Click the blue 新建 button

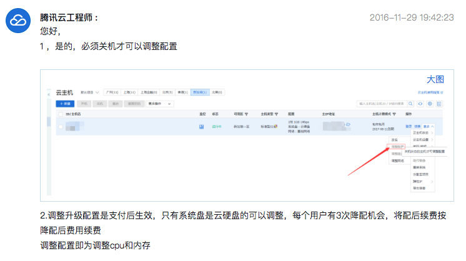coord(66,104)
